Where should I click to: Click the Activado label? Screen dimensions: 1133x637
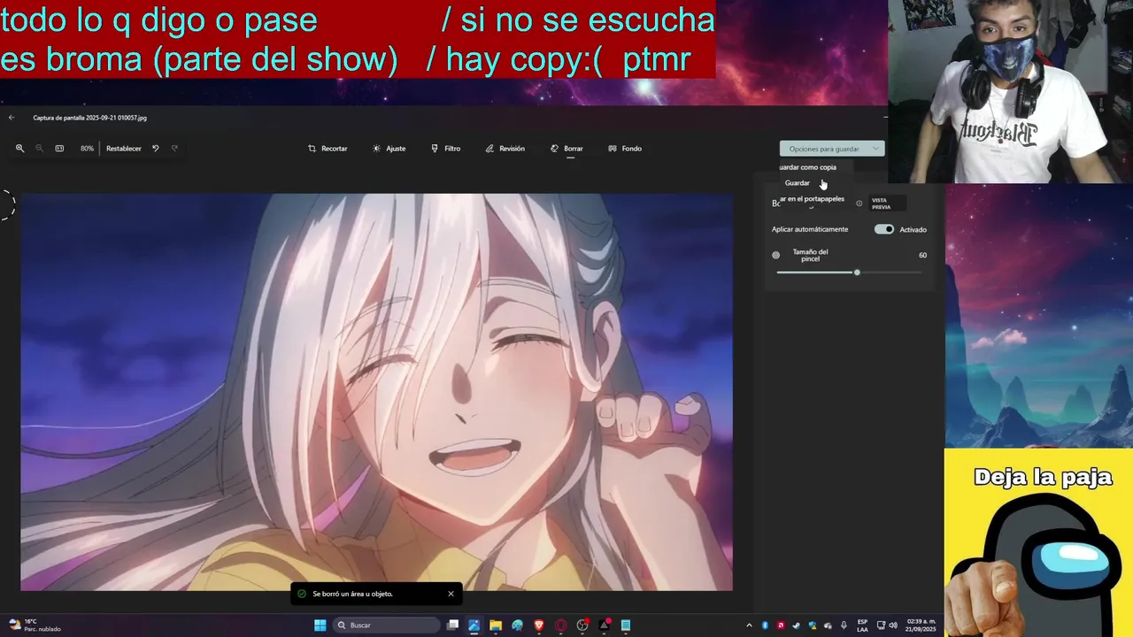[x=913, y=230]
